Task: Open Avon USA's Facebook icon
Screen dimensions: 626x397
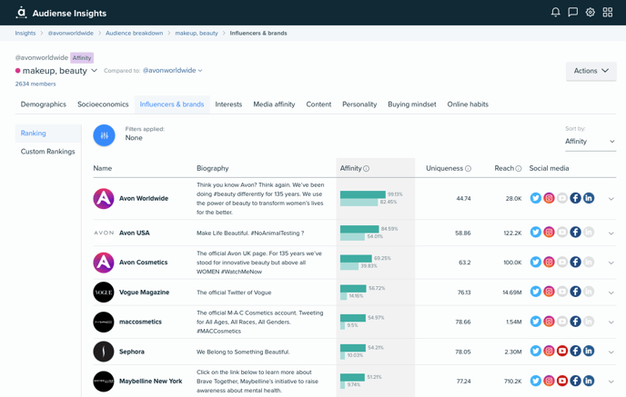Action: click(x=575, y=233)
